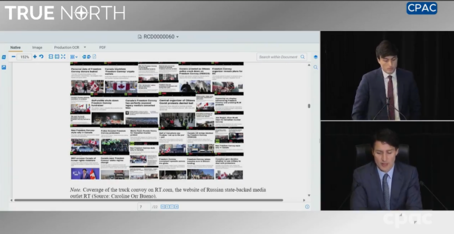
Task: Switch to the PDF tab
Action: pos(102,48)
